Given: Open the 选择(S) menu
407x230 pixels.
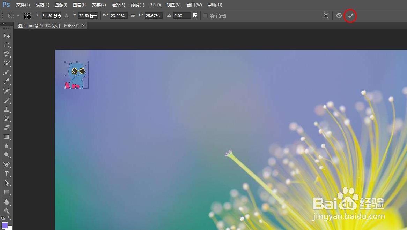Looking at the screenshot, I should point(118,5).
